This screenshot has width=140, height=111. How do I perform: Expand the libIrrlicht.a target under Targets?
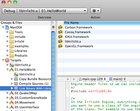(7, 65)
